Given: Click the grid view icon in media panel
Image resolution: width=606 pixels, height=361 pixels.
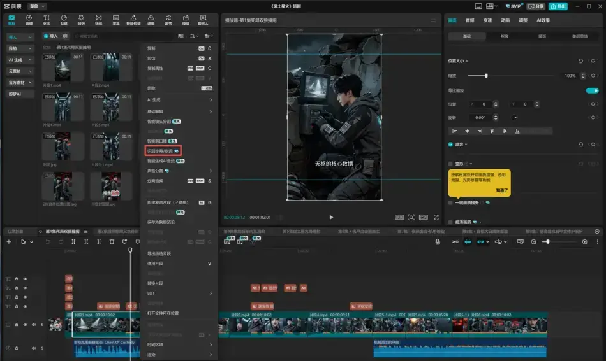Looking at the screenshot, I should pos(181,36).
